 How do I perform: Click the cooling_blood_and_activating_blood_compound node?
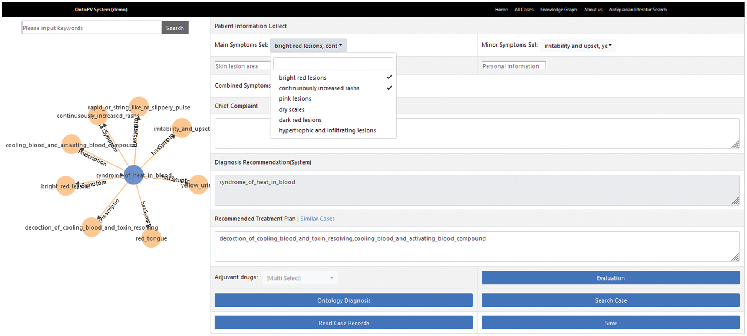71,145
